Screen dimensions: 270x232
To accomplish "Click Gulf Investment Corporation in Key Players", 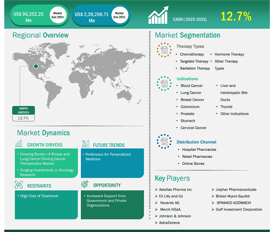I will [239, 209].
